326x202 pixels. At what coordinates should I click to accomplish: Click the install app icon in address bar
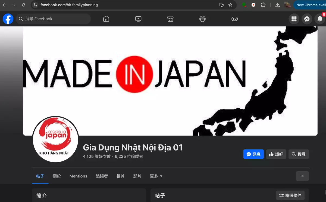(x=222, y=5)
